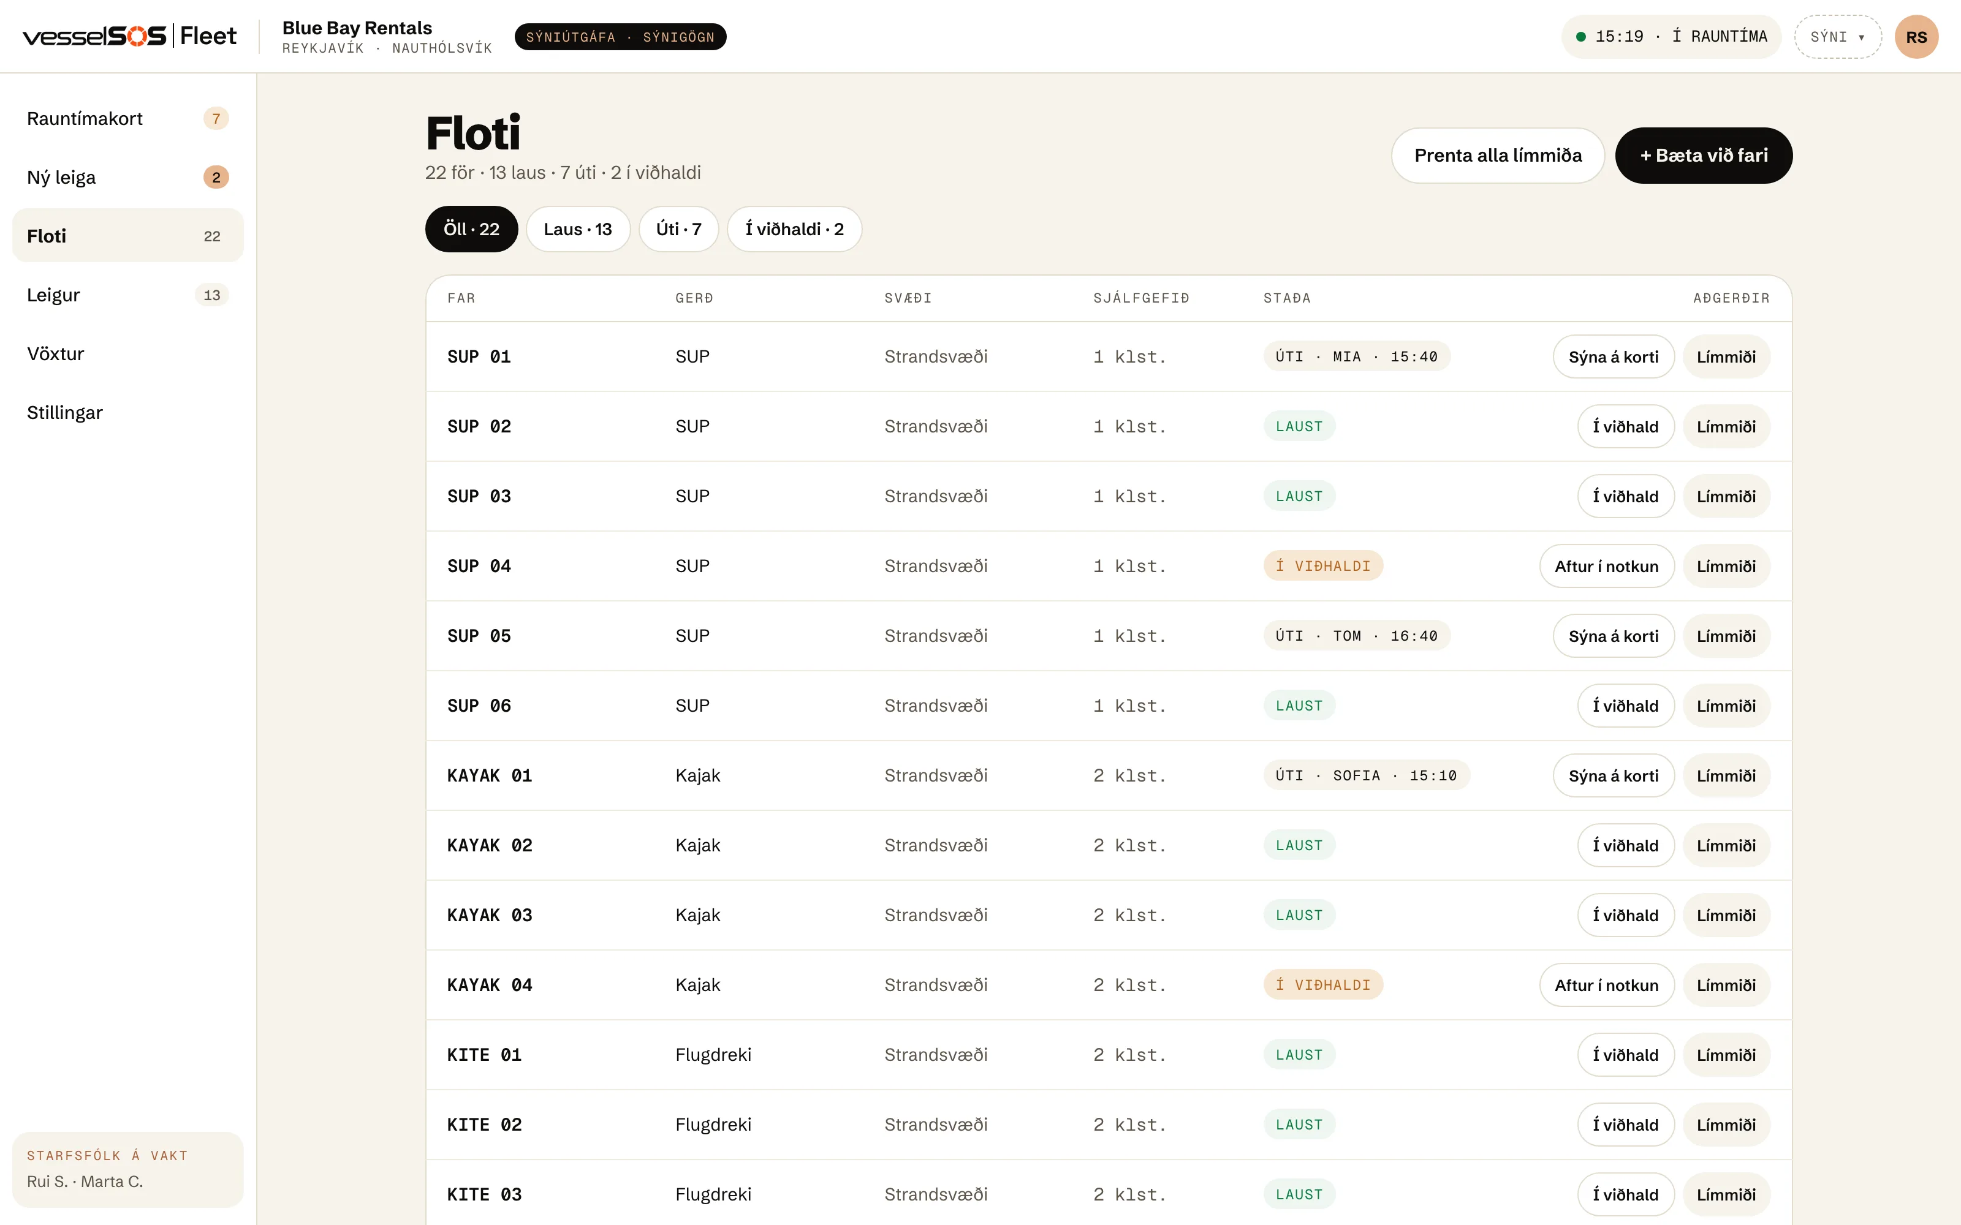Open the RS user avatar

(x=1916, y=37)
